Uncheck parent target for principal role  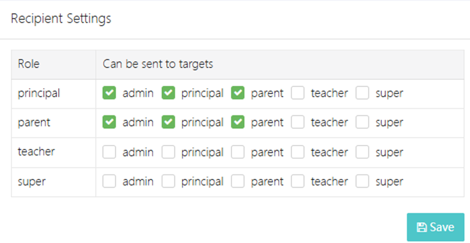pos(238,93)
